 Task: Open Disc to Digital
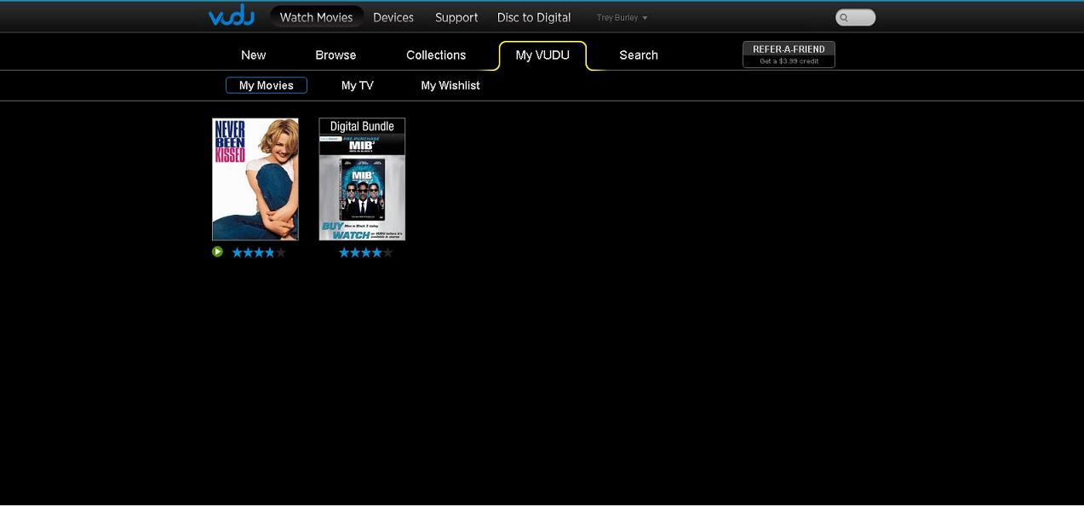coord(534,17)
